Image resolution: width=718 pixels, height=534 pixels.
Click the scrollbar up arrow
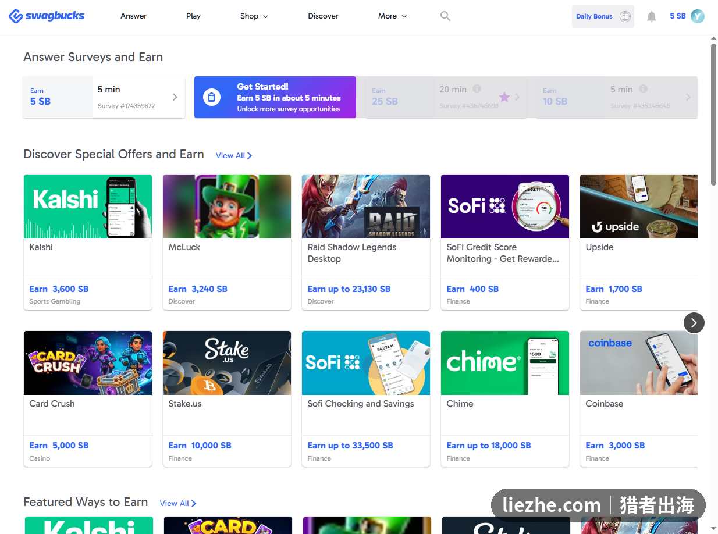[x=713, y=38]
